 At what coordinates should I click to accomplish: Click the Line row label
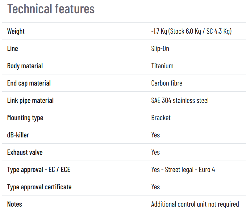click(13, 48)
